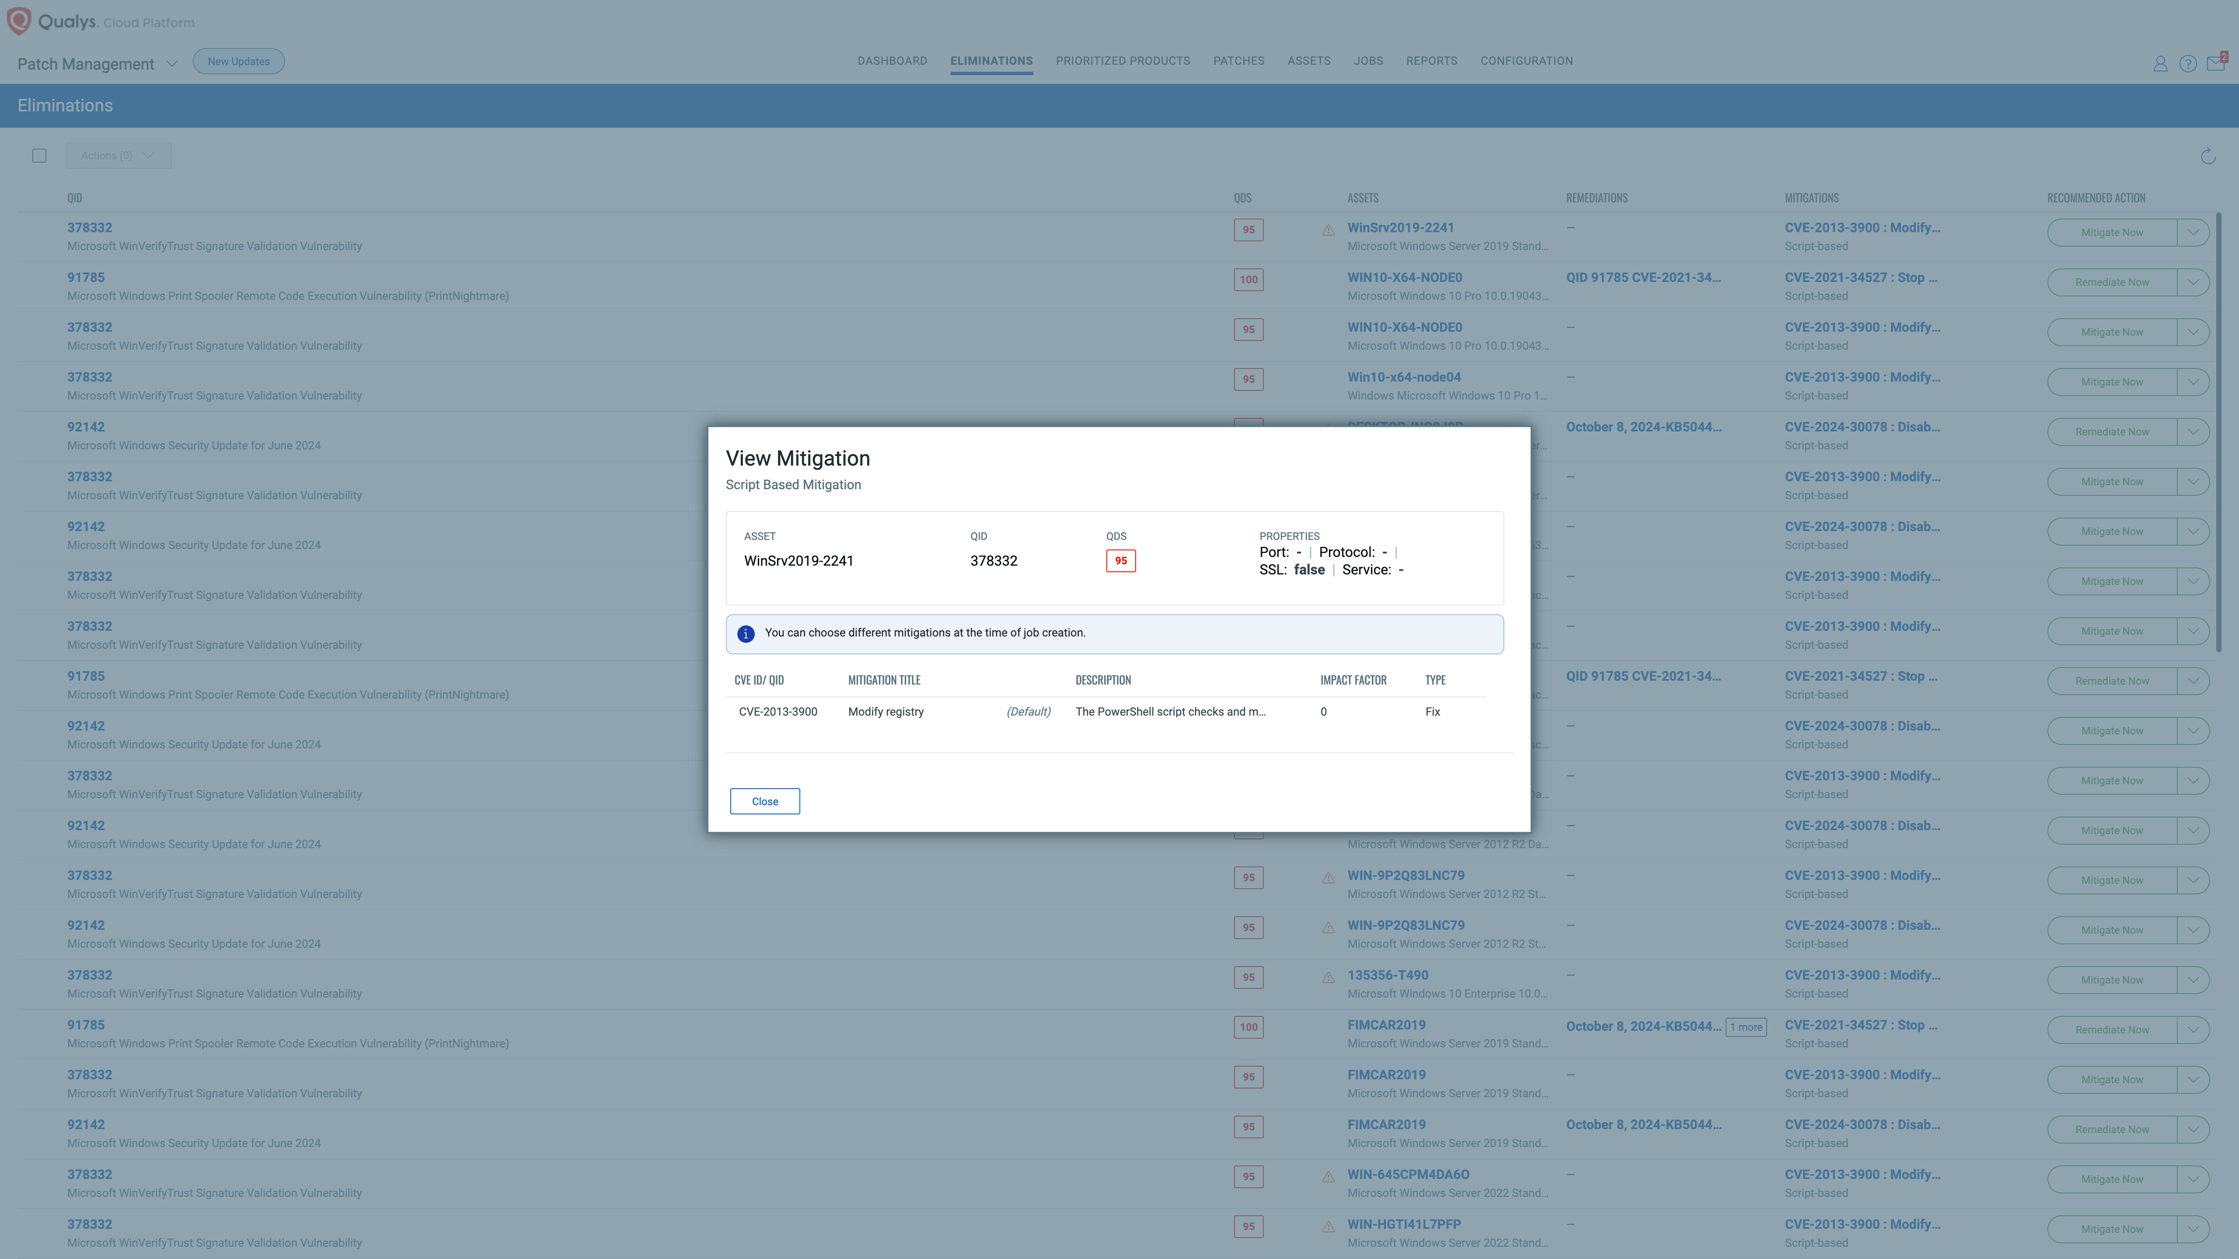This screenshot has width=2239, height=1259.
Task: Click the info icon in the View Mitigation dialog
Action: 746,633
